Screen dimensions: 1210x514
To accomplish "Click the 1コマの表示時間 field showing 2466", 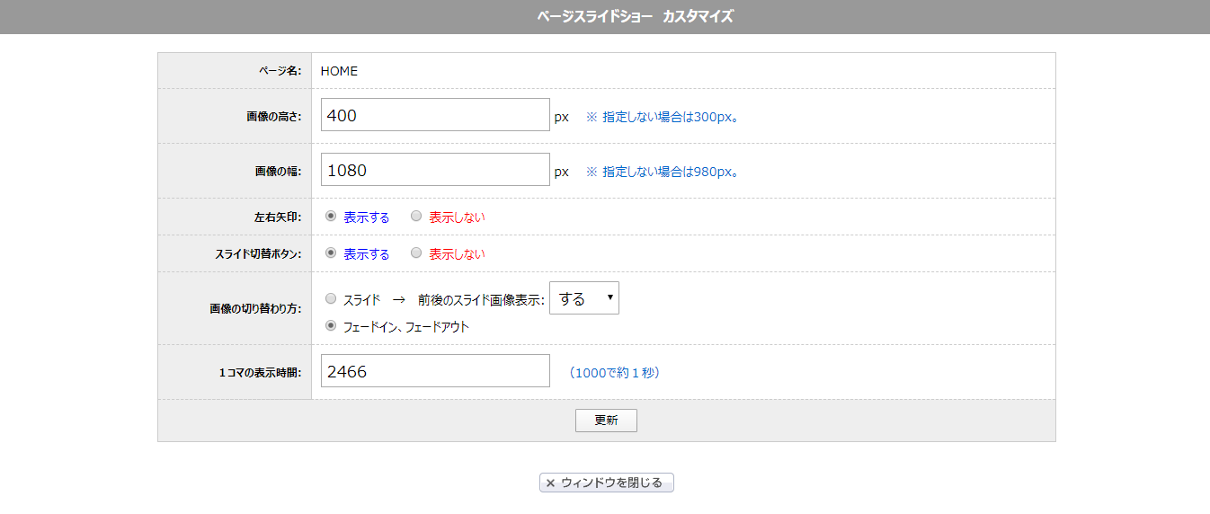I will [435, 371].
